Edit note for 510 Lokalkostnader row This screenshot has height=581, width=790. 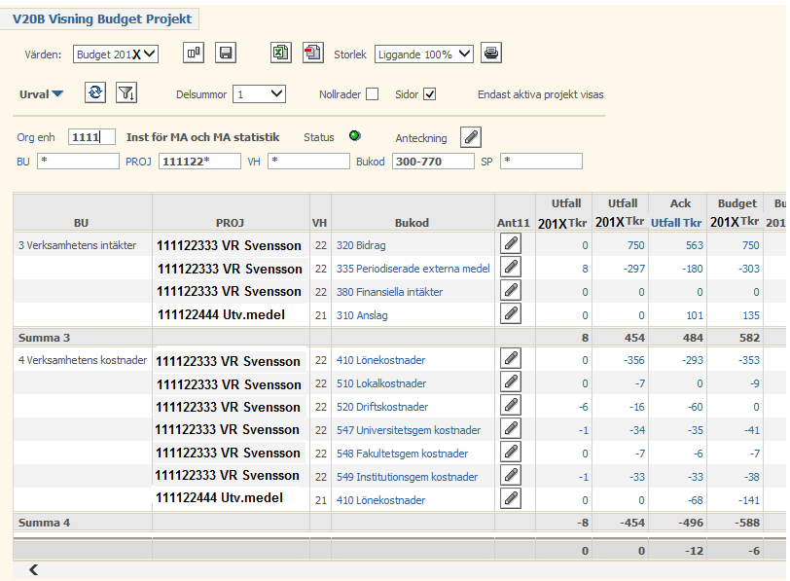pos(511,382)
